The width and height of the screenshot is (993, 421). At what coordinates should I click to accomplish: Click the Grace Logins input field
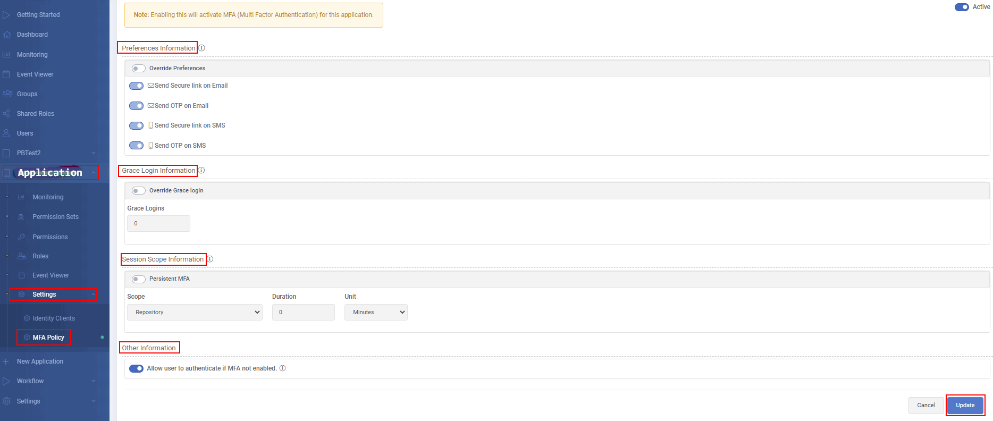pyautogui.click(x=158, y=224)
